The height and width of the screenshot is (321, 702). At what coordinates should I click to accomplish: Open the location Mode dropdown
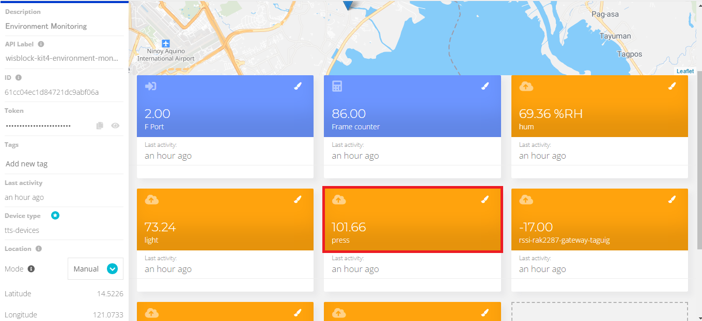[x=112, y=269]
